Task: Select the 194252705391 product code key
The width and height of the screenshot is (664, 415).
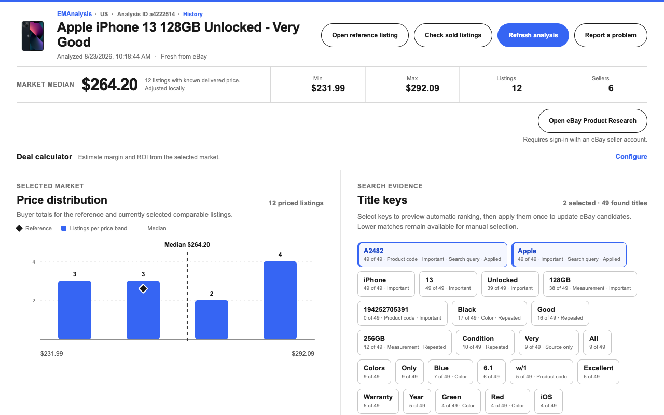Action: pyautogui.click(x=402, y=313)
